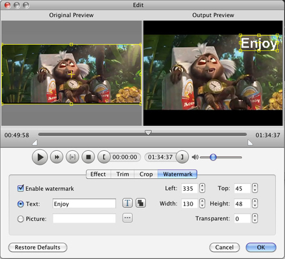Click the Transparent value stepper

tap(255, 218)
